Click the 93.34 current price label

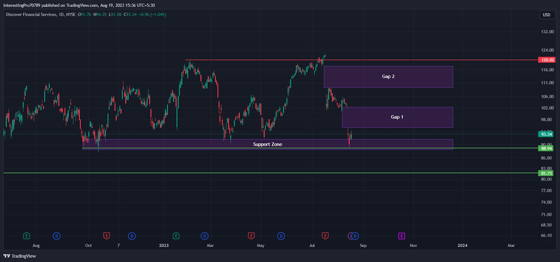[x=546, y=134]
